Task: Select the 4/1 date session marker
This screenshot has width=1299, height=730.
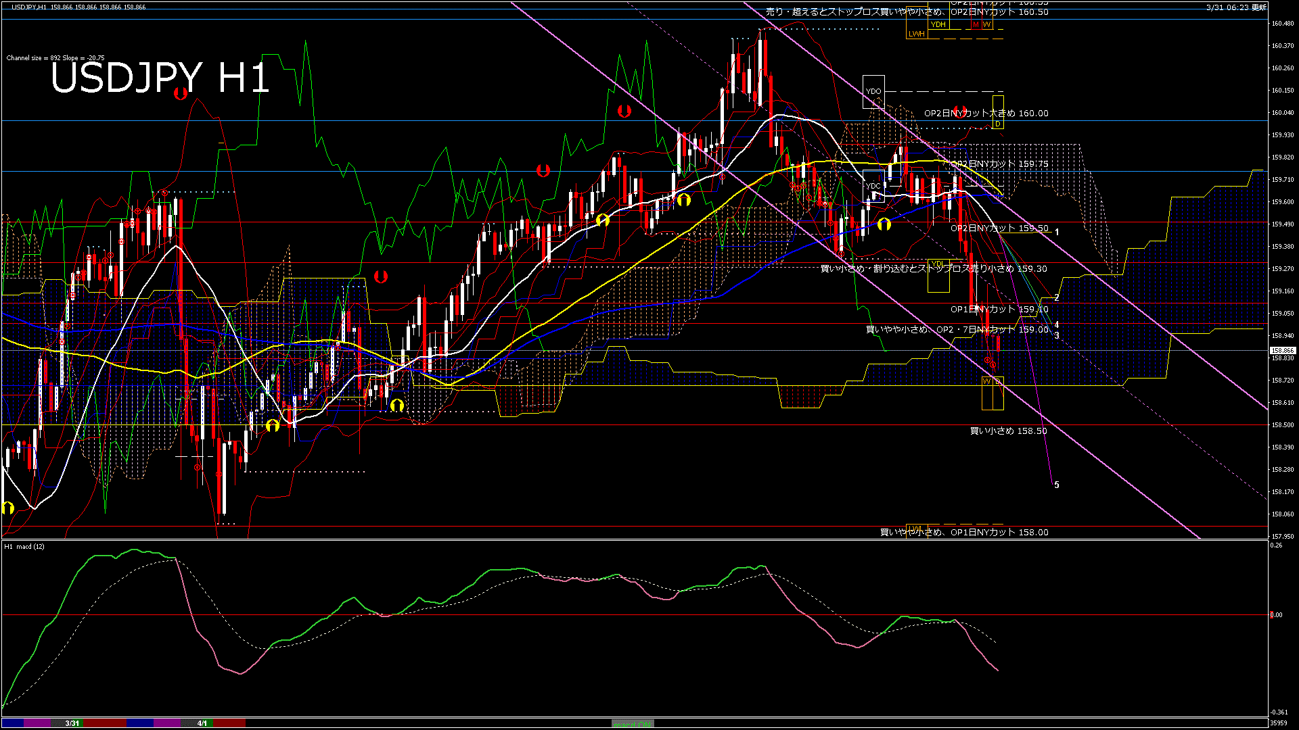Action: [x=202, y=723]
